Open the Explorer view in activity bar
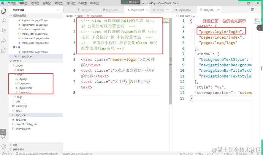 [x=4, y=11]
